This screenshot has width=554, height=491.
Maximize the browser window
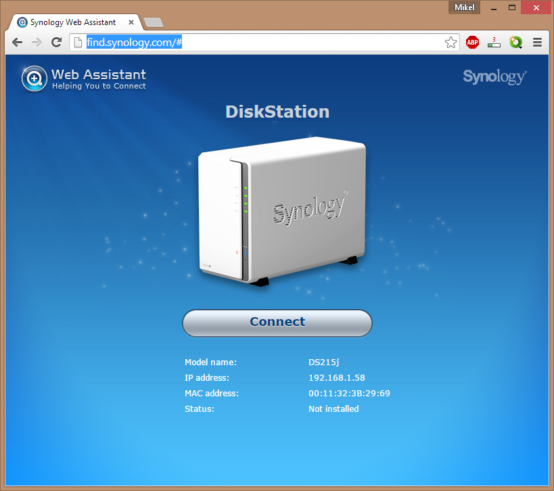pyautogui.click(x=512, y=7)
